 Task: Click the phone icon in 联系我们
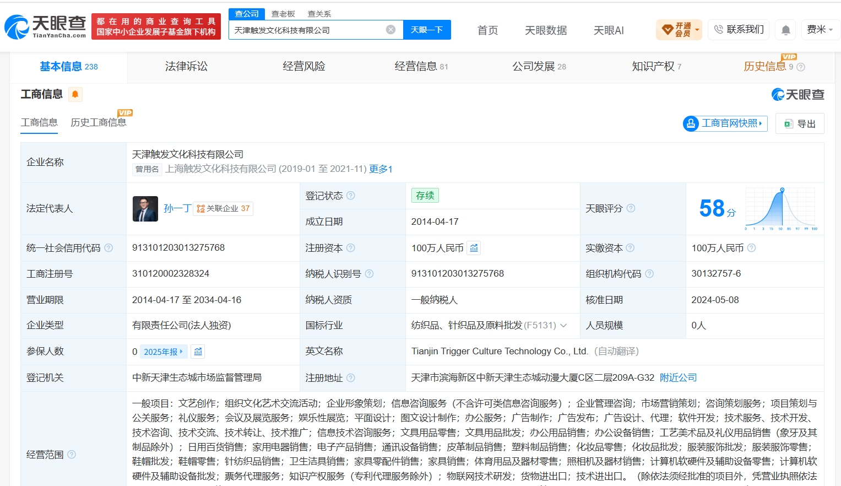[x=719, y=29]
